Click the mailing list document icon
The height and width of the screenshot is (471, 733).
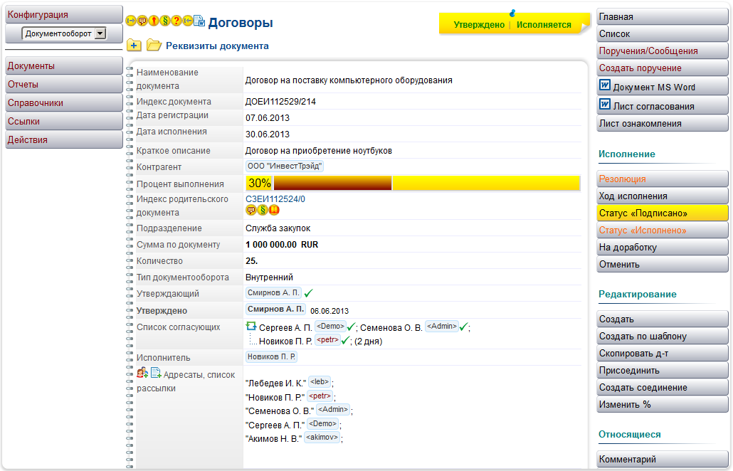156,372
